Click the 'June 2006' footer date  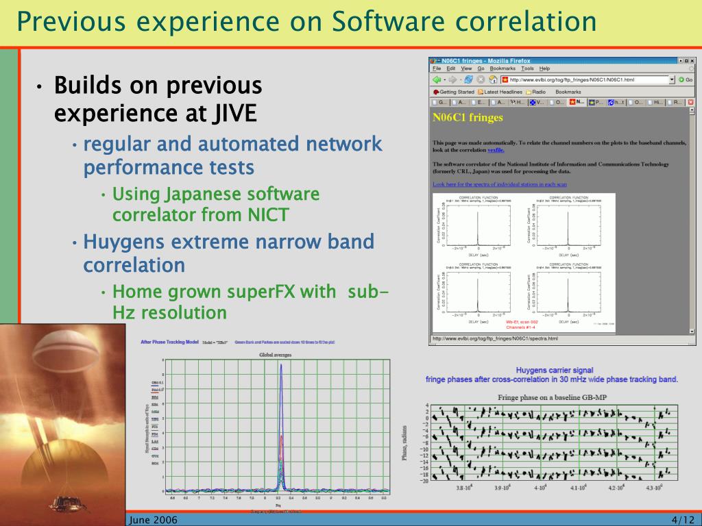click(x=153, y=520)
